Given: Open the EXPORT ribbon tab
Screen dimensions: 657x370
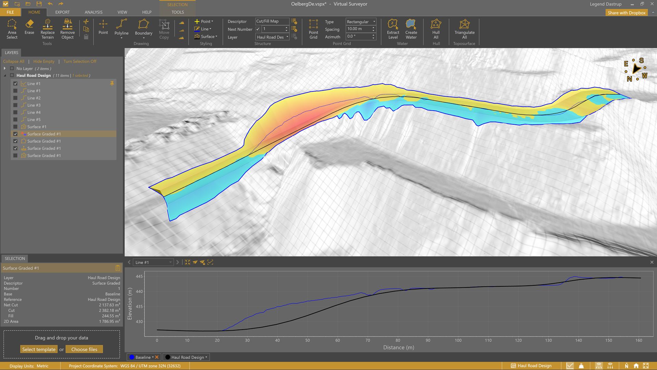Looking at the screenshot, I should click(x=62, y=12).
